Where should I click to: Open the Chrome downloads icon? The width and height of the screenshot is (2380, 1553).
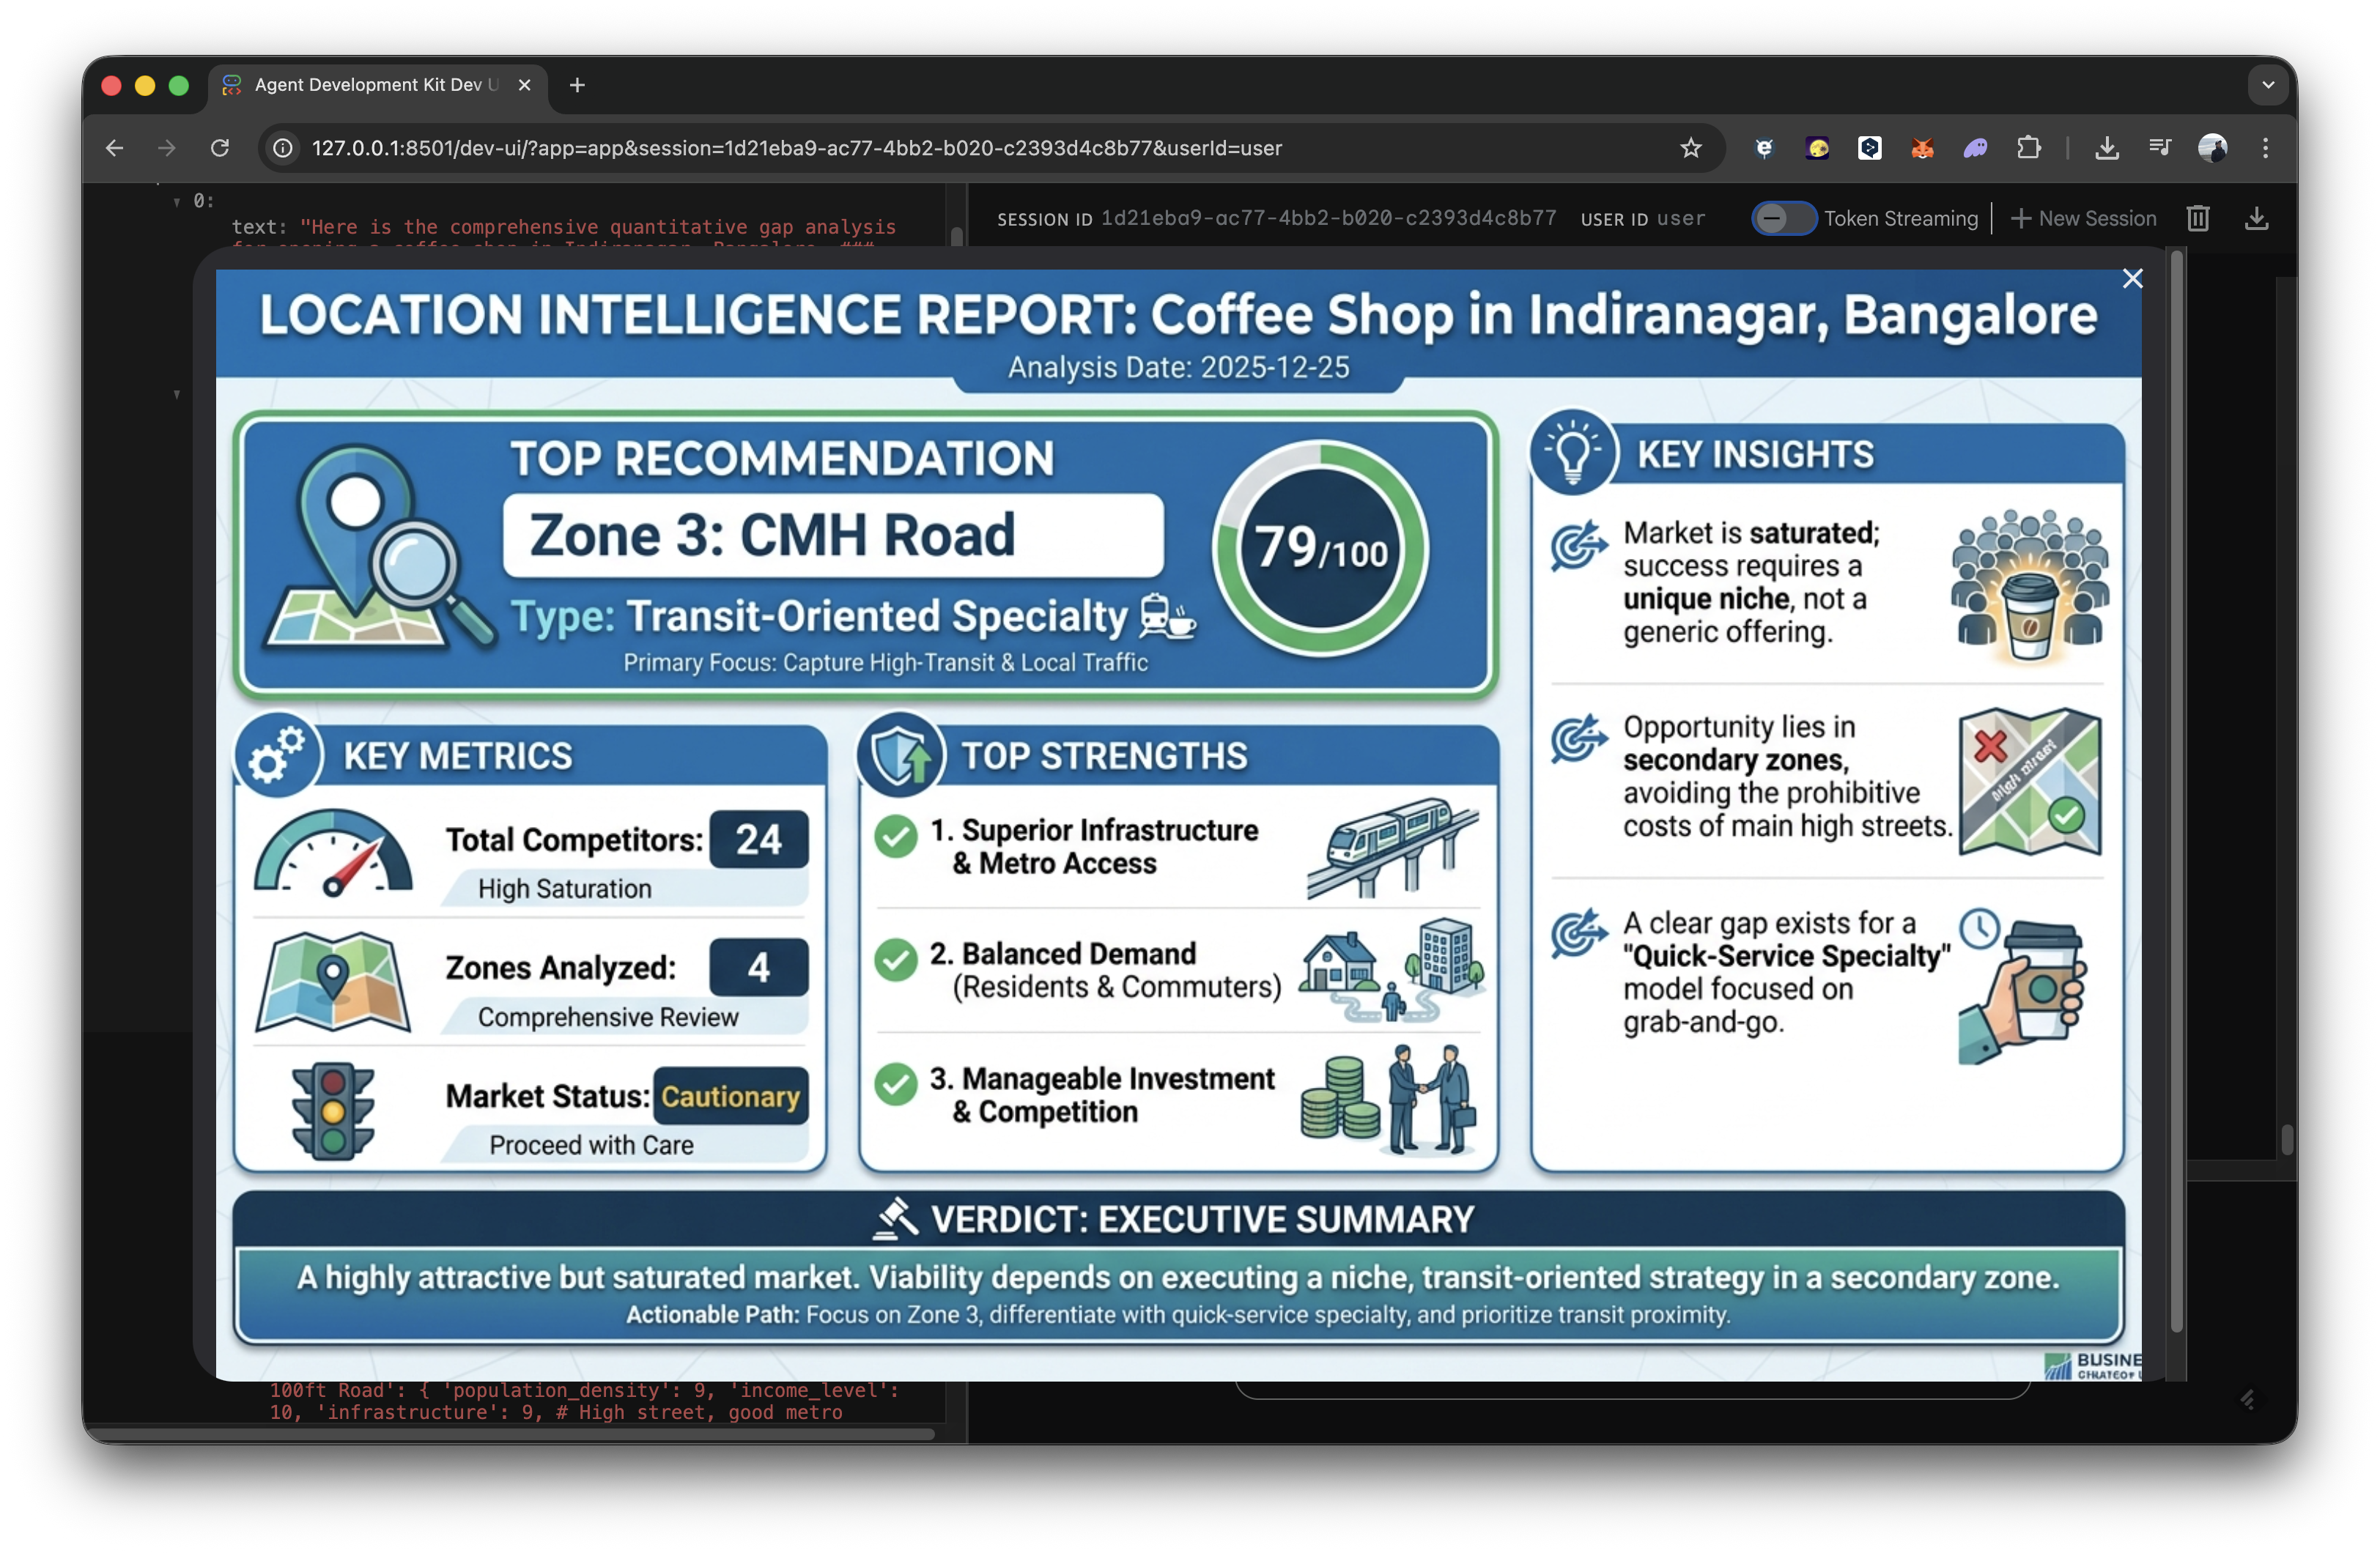point(2107,148)
